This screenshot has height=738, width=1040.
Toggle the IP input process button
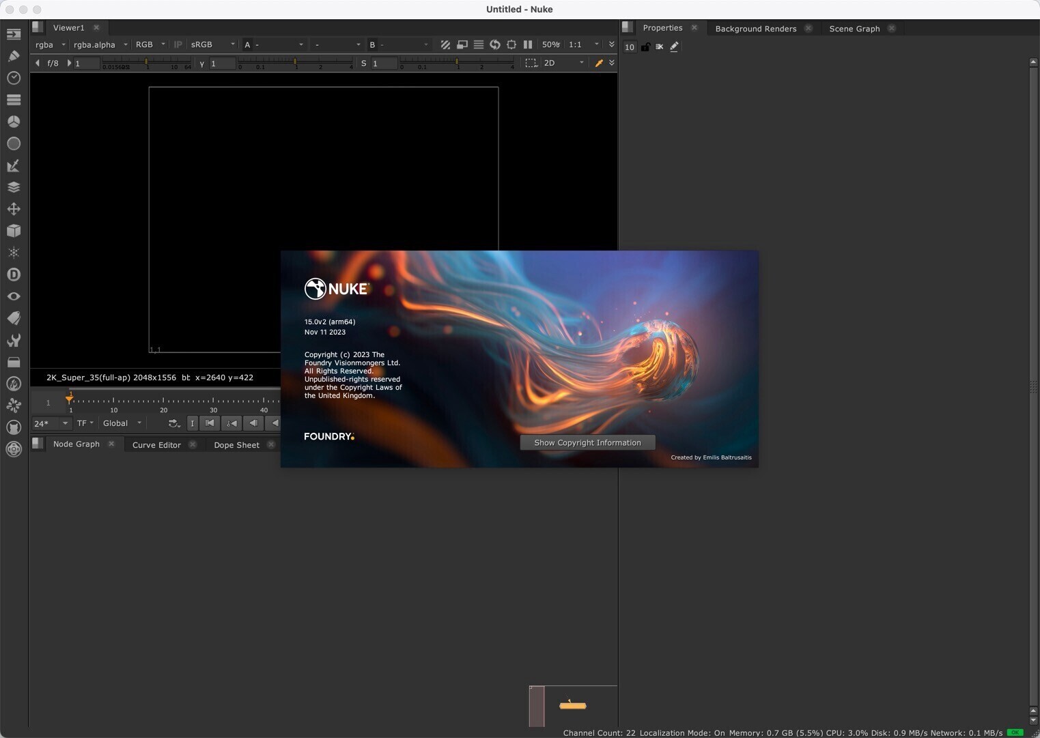[x=178, y=44]
